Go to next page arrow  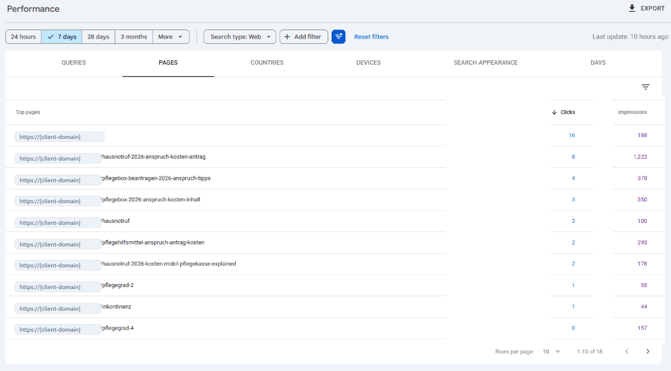pos(647,351)
